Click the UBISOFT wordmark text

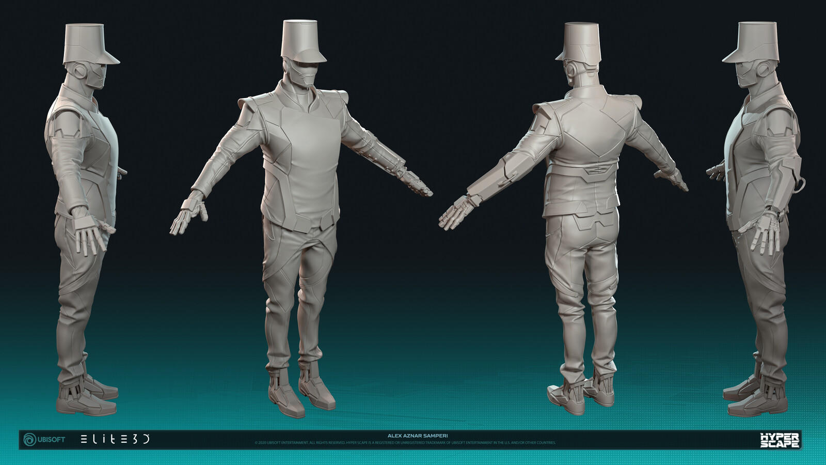51,439
